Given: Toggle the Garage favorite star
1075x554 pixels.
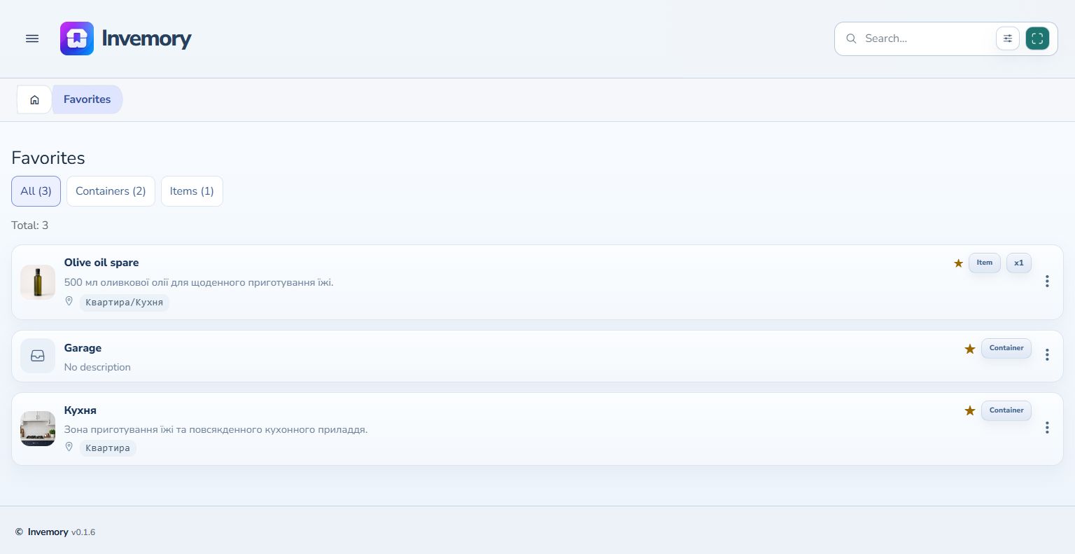Looking at the screenshot, I should [970, 349].
